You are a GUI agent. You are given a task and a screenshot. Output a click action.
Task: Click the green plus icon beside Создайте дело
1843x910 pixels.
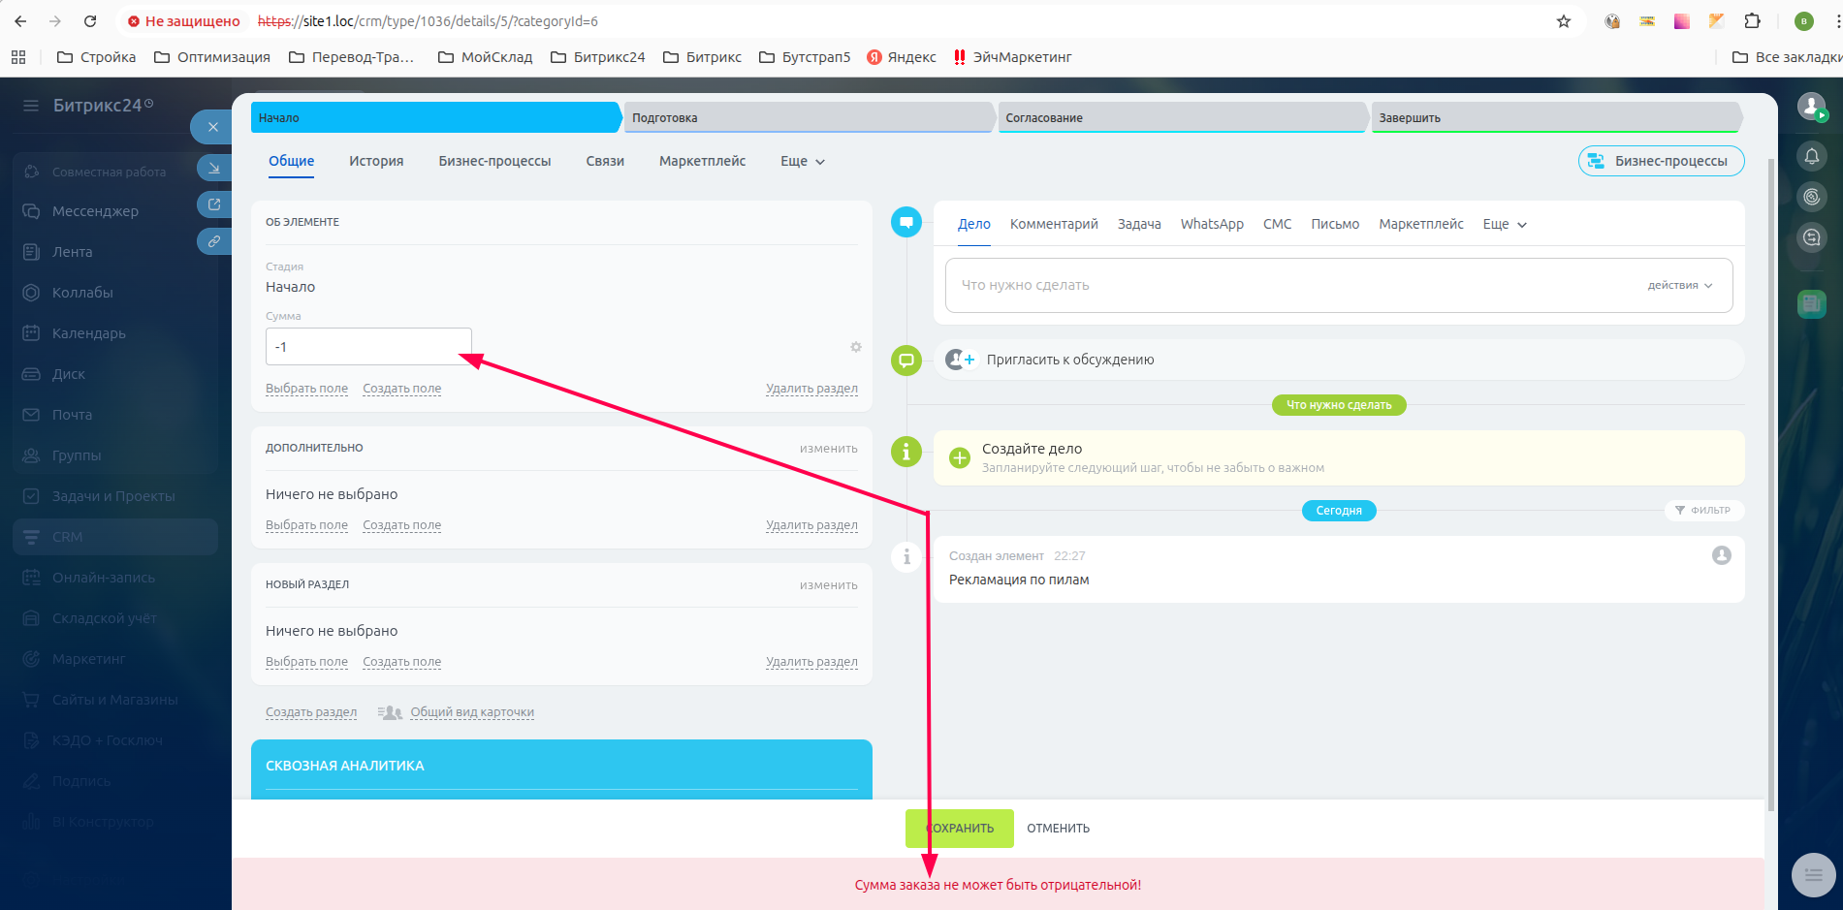click(x=959, y=457)
